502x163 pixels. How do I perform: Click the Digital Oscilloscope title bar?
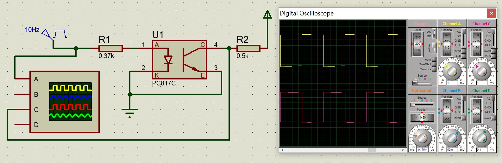(382, 13)
